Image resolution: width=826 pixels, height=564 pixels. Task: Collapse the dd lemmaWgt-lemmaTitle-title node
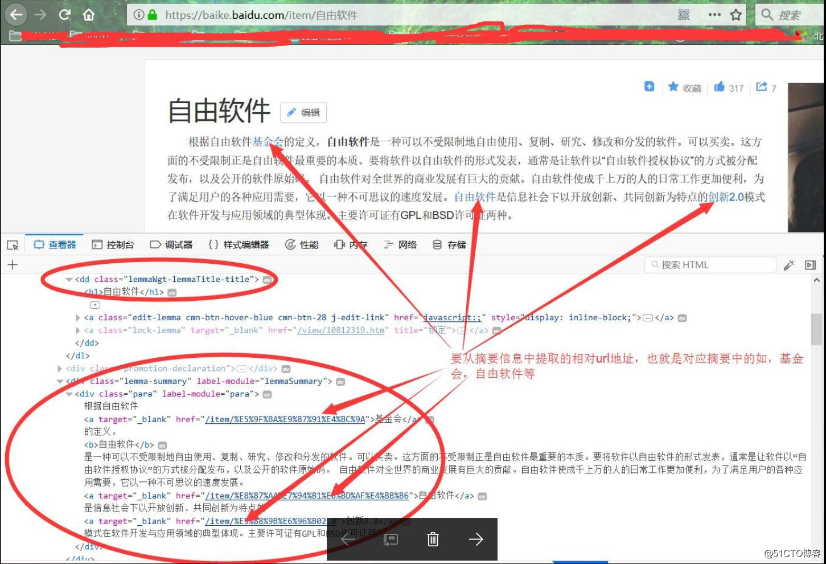point(69,280)
